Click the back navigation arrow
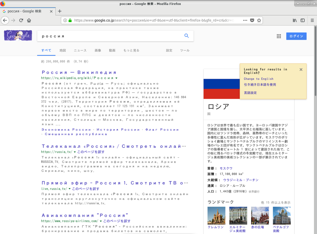The width and height of the screenshot is (317, 234). (x=5, y=20)
